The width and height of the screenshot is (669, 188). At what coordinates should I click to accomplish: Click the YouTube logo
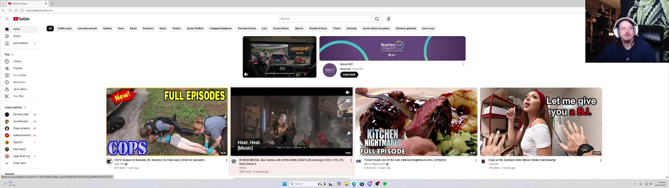(21, 19)
